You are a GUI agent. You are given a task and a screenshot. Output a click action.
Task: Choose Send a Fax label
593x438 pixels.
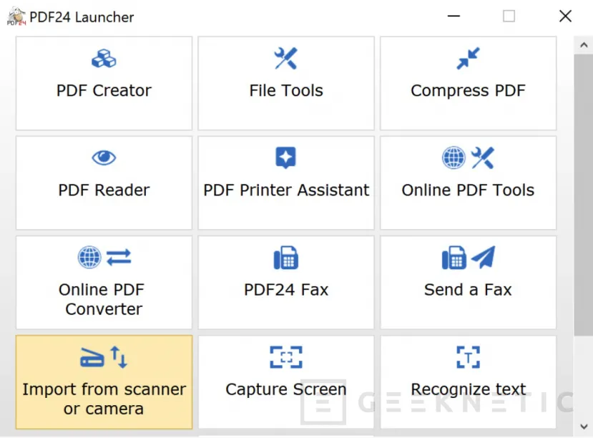tap(469, 290)
